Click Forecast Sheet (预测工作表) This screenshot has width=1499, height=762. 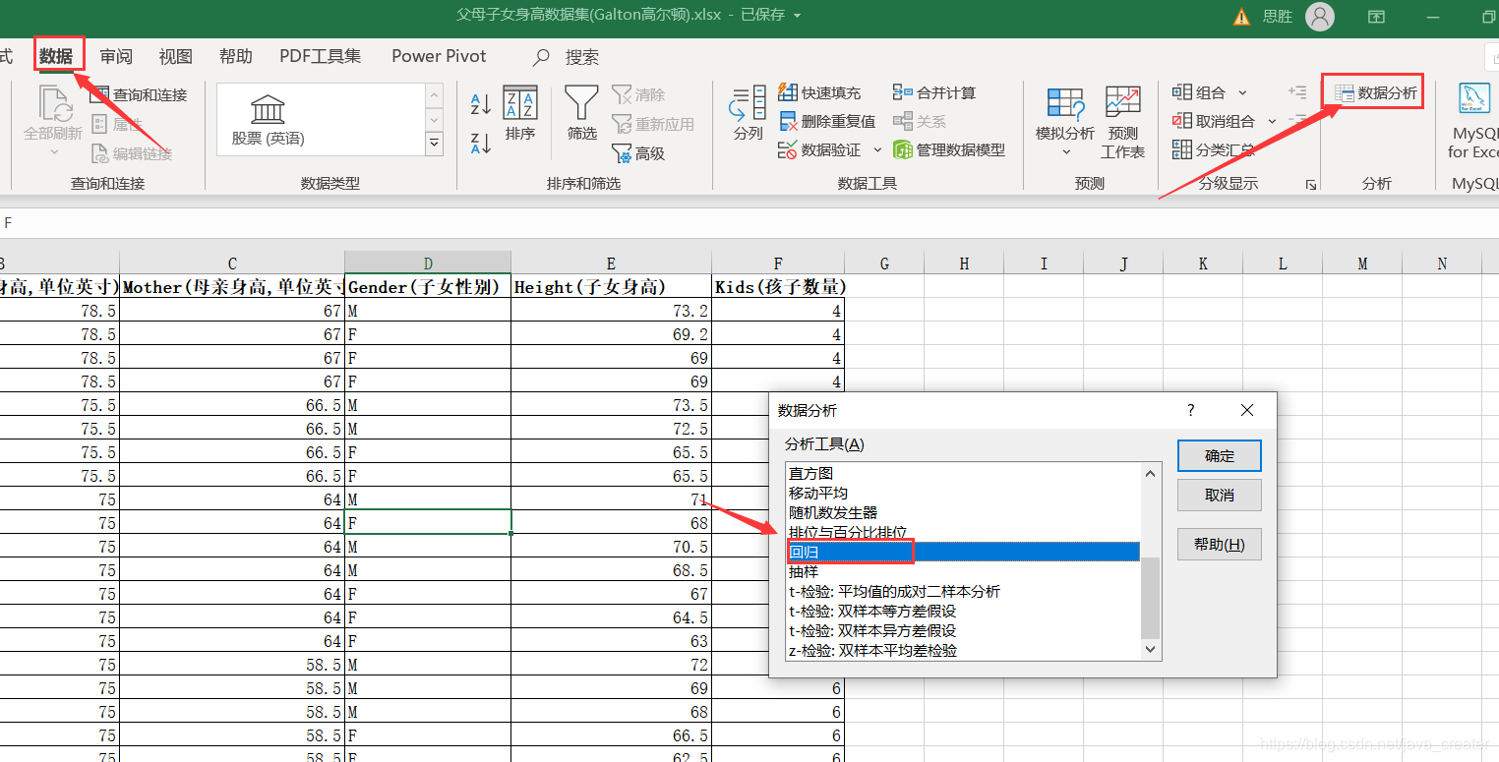1122,122
